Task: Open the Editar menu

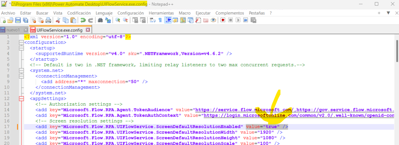Action: click(x=26, y=13)
